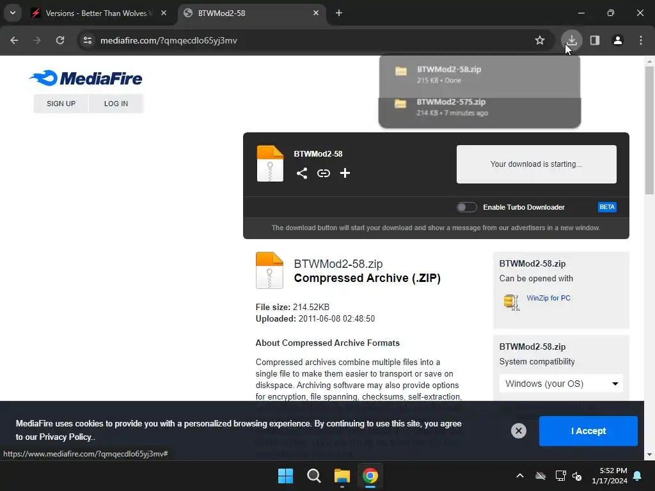Click the orange zip file icon in dark panel
Screen dimensions: 655x491
(x=270, y=164)
